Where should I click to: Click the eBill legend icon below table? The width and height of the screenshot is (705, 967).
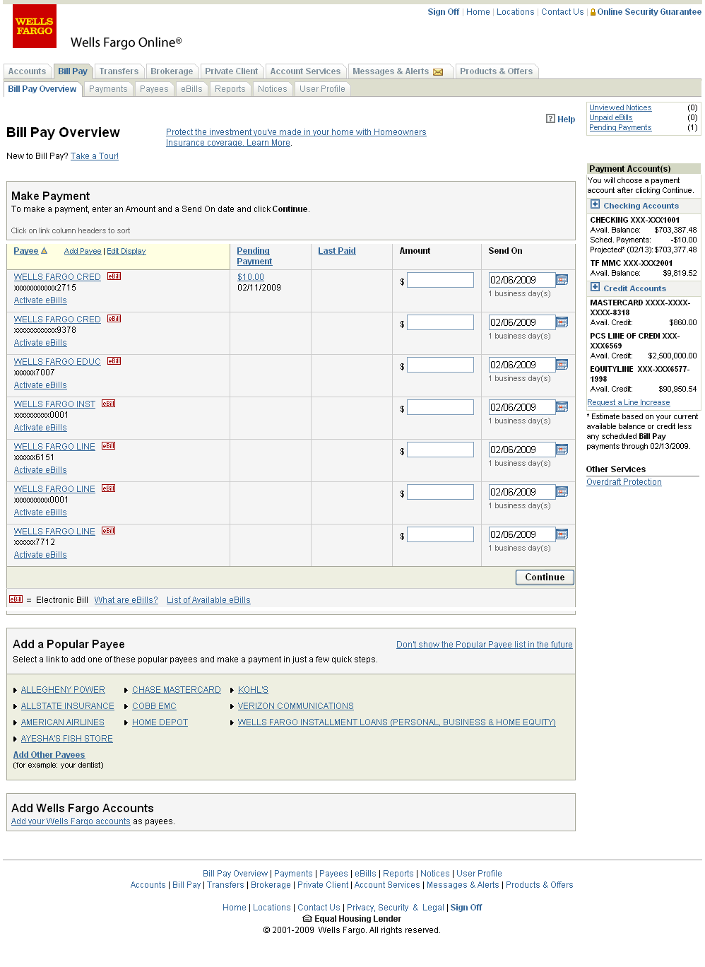tap(16, 599)
